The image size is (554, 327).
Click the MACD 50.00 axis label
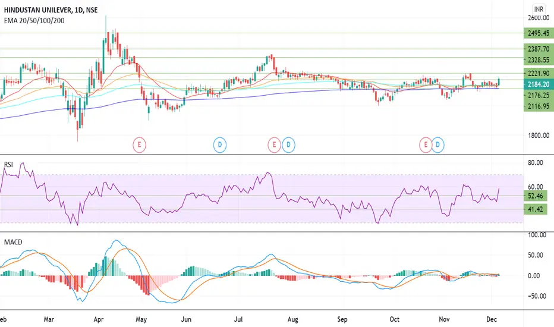pyautogui.click(x=536, y=255)
